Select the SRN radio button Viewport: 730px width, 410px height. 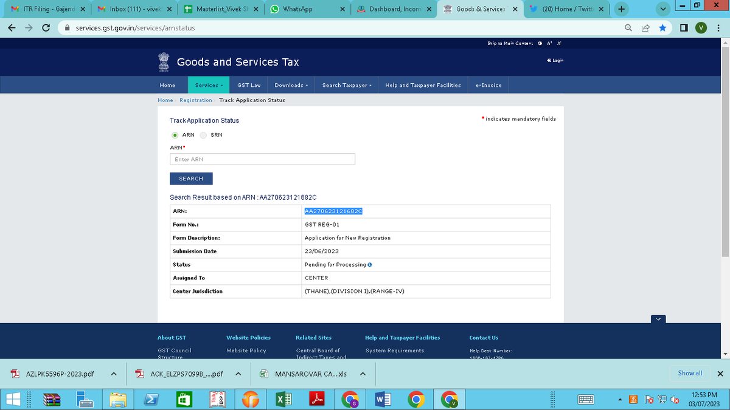203,135
